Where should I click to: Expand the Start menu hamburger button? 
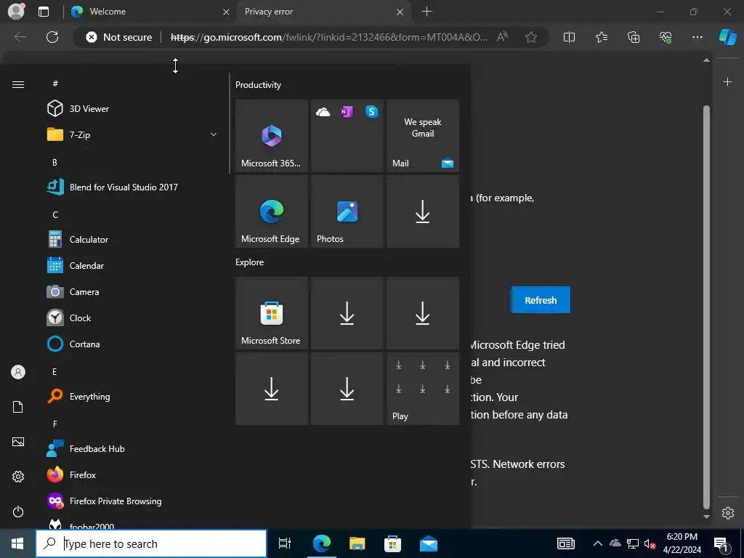(x=18, y=84)
